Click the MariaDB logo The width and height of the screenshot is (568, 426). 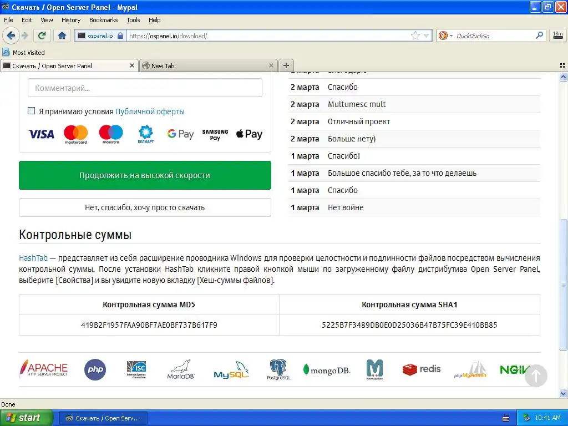(181, 369)
